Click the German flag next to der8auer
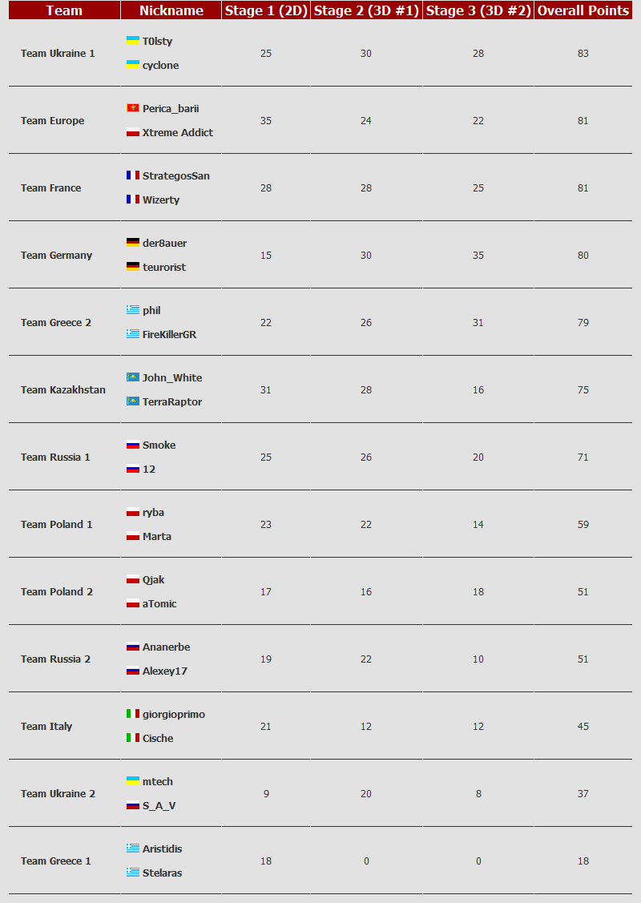Screen dimensions: 641x903 tap(133, 242)
